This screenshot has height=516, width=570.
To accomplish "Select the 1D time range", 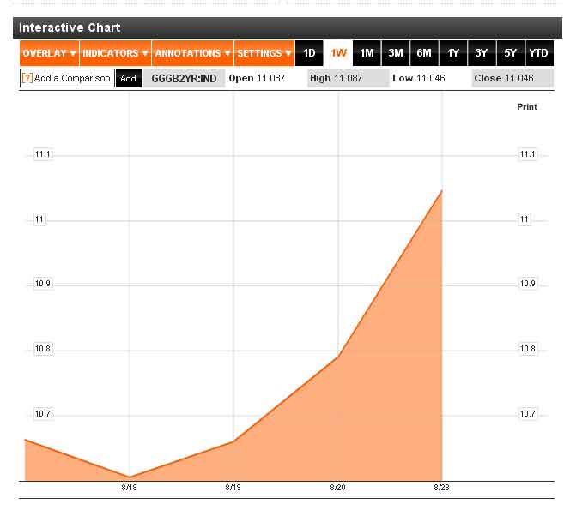I will pos(309,53).
